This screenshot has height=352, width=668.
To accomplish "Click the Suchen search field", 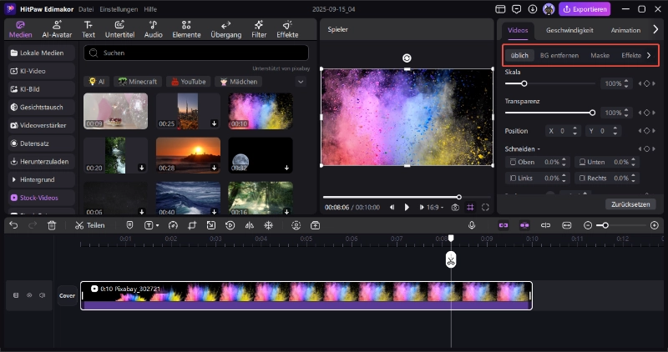I will click(196, 53).
